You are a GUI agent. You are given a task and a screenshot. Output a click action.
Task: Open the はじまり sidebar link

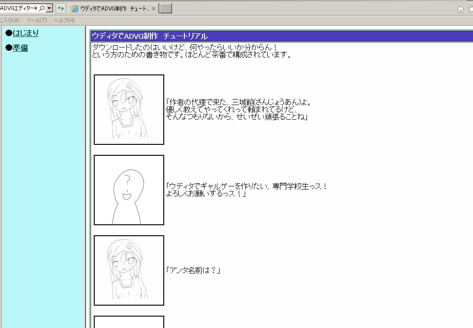(25, 33)
